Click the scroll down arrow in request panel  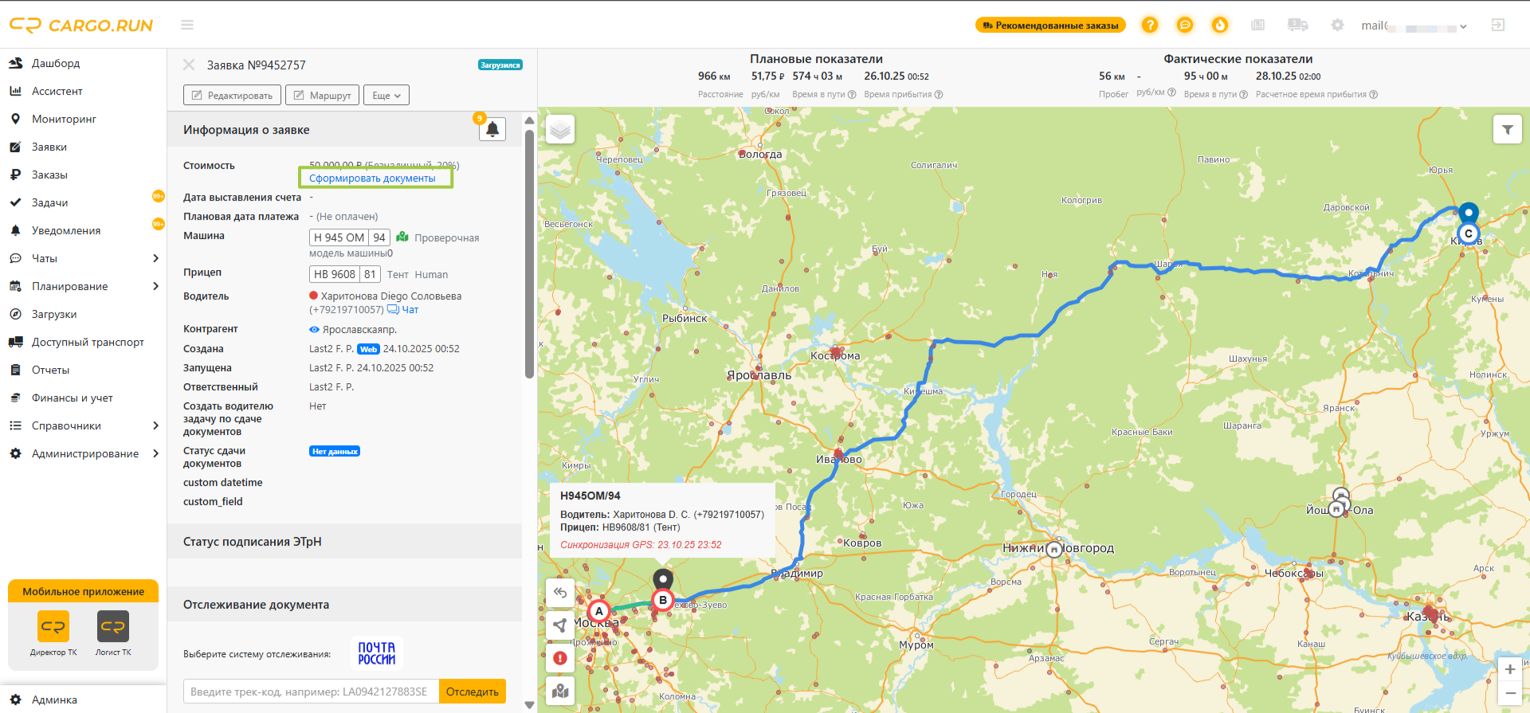pos(529,705)
